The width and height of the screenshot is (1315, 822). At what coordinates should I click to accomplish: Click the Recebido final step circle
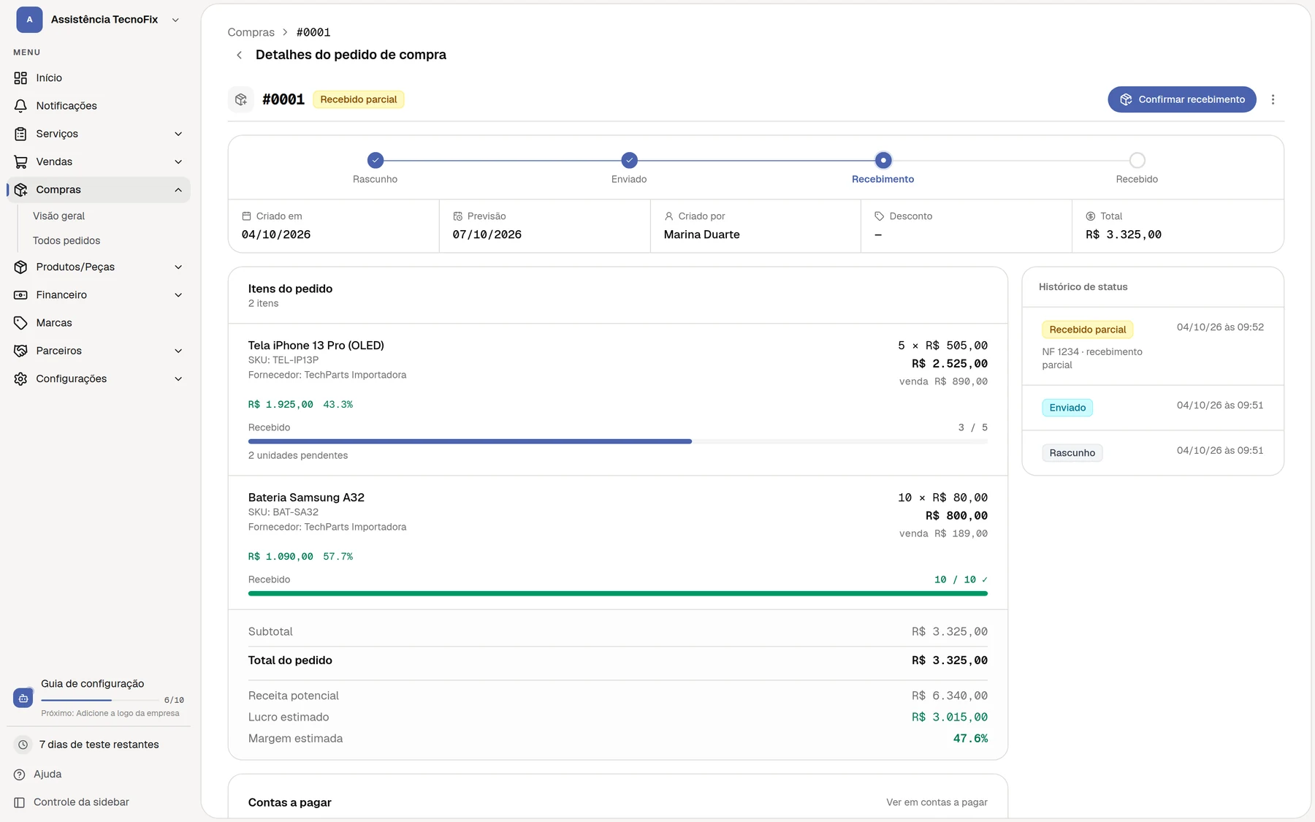coord(1137,160)
